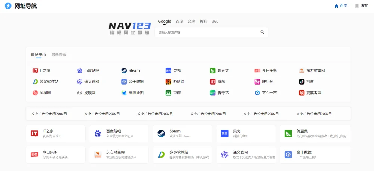The image size is (374, 171).
Task: Open the 豌豆荚 card in the grid
Action: point(315,133)
